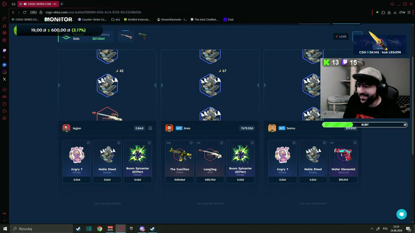
Task: Search open tabs with magnifier icon
Action: [392, 4]
